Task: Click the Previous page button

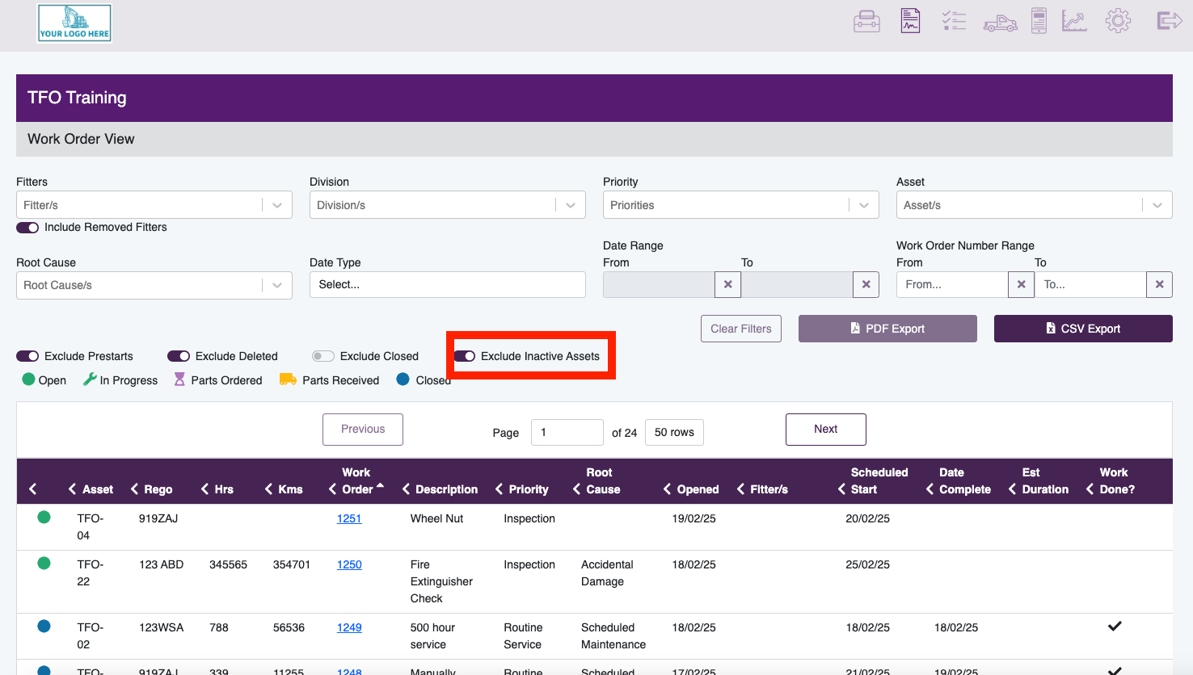Action: 363,430
